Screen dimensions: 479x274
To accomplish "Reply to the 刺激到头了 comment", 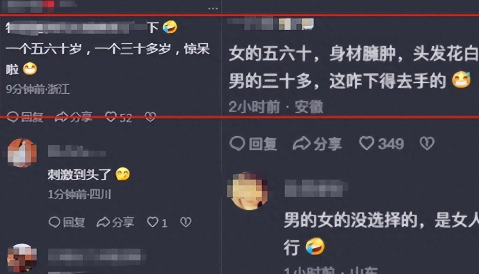I will 67,223.
